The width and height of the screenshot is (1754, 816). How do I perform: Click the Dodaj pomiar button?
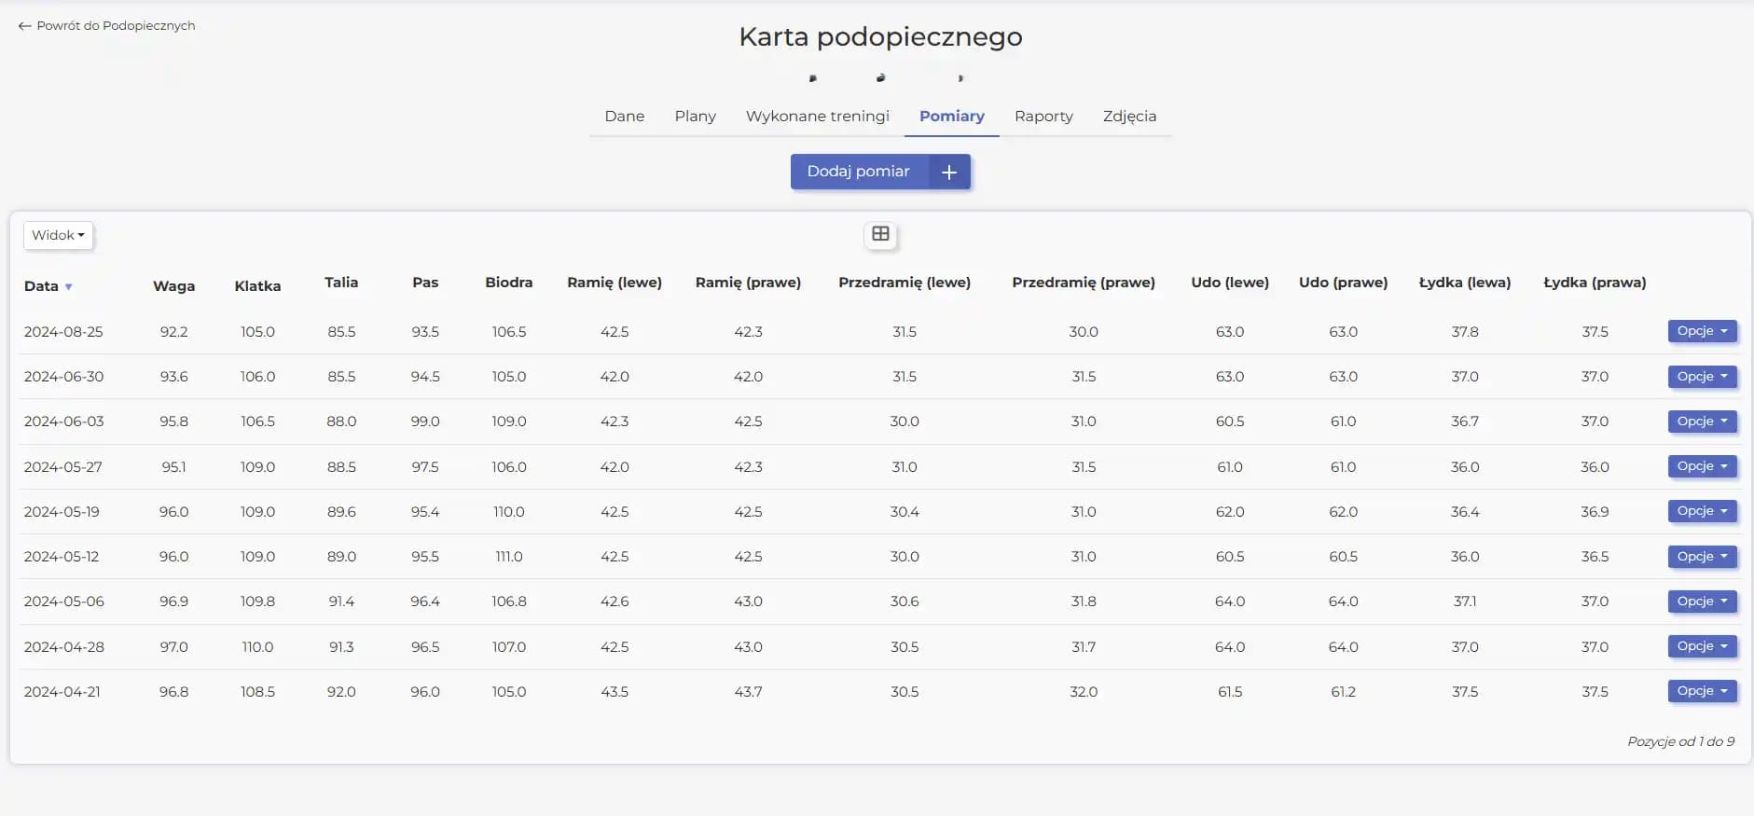point(880,172)
